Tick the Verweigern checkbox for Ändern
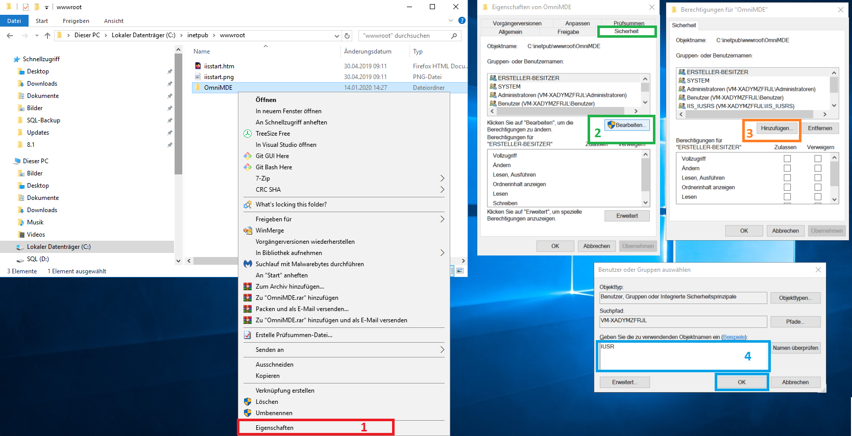852x436 pixels. (818, 168)
